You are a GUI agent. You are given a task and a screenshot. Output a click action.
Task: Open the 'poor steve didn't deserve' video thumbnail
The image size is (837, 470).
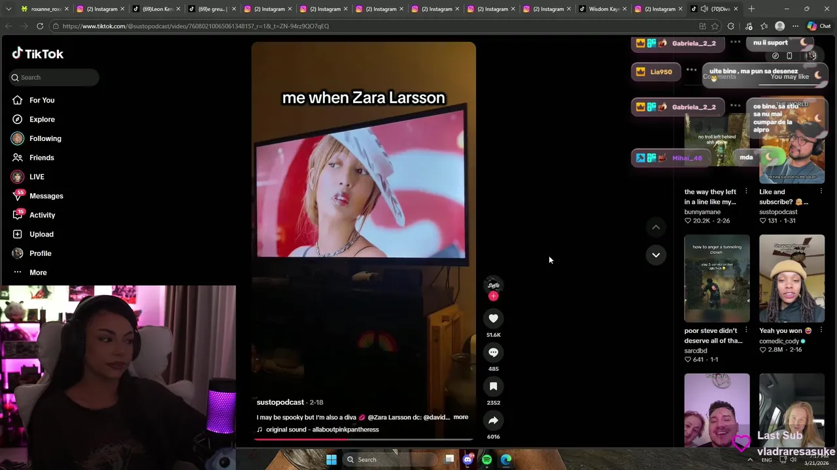click(x=717, y=279)
